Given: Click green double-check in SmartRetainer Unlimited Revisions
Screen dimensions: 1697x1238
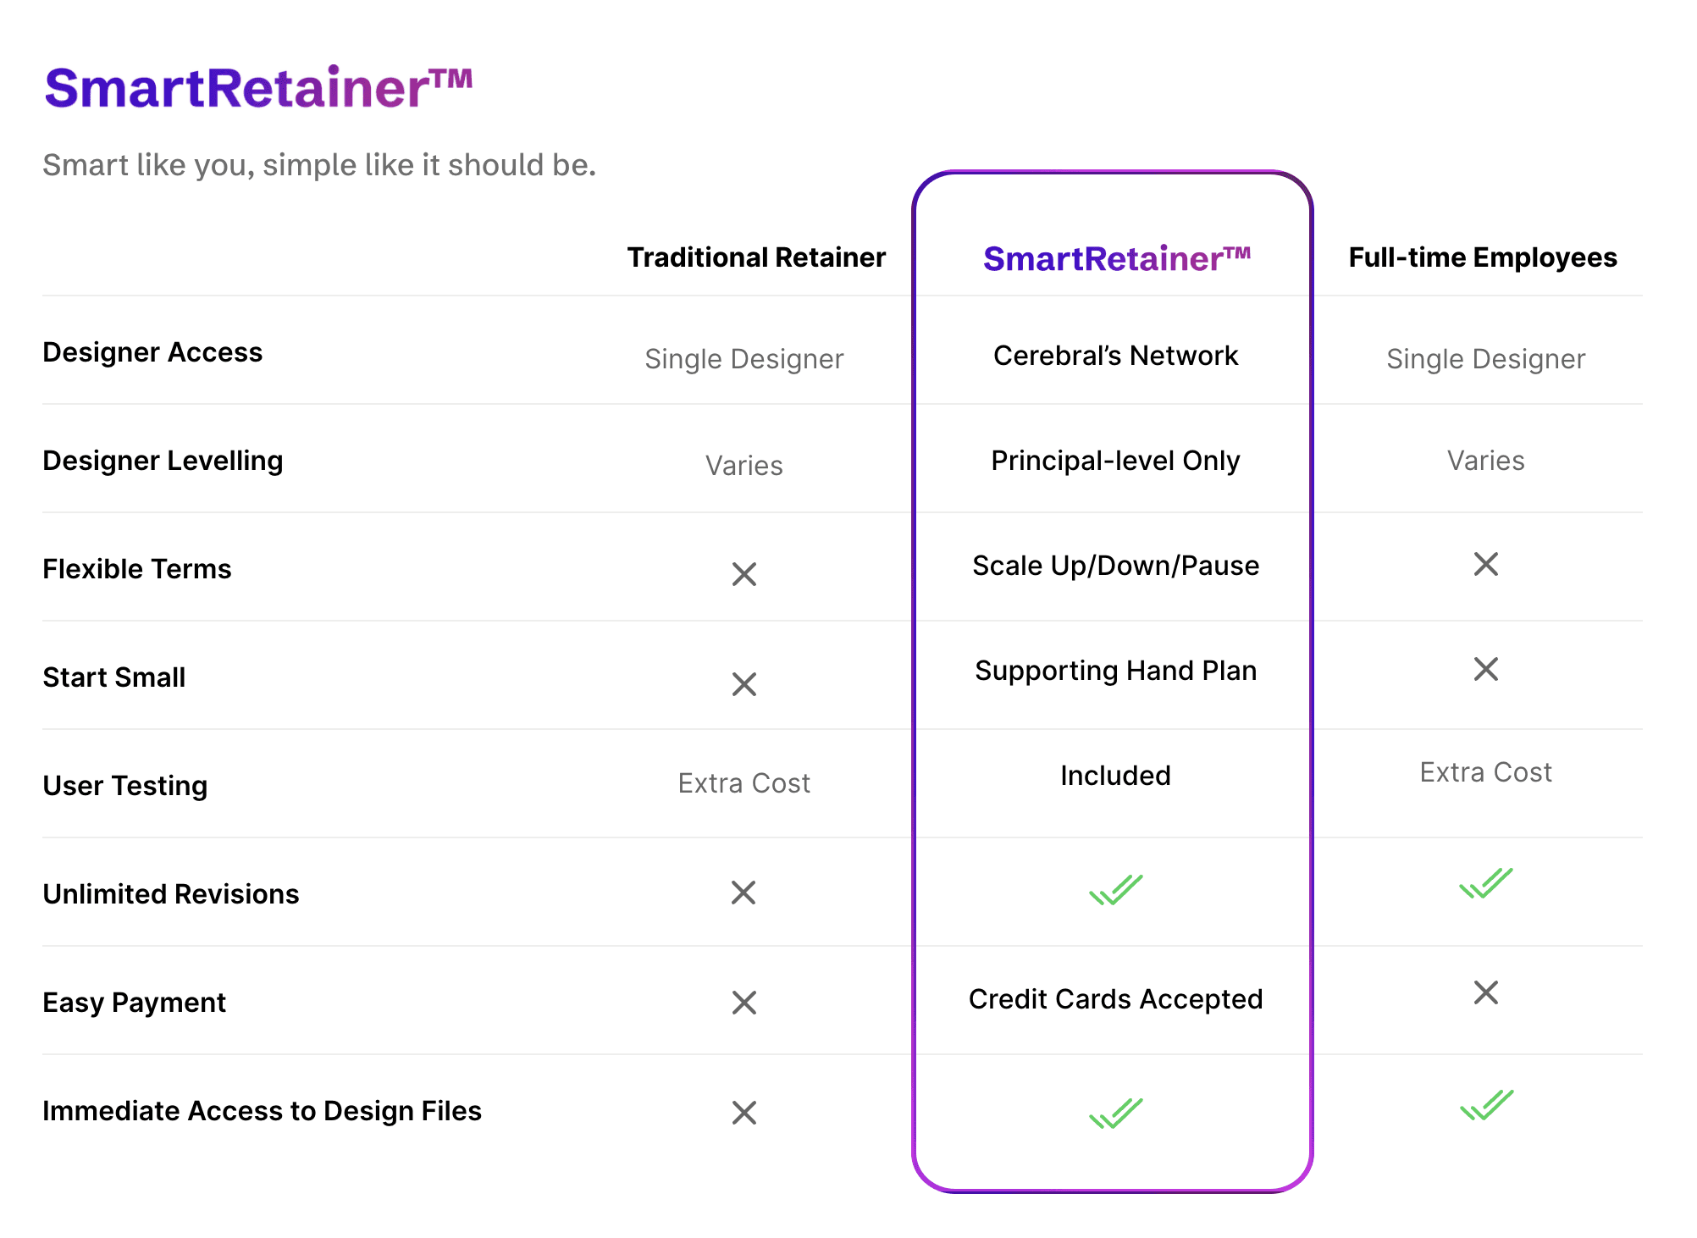Looking at the screenshot, I should click(x=1115, y=890).
